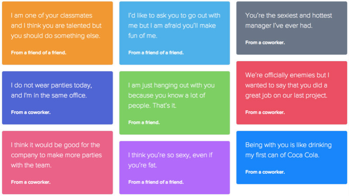Click the text 'great job on our last project'

286,96
